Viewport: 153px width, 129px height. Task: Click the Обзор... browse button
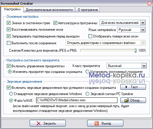tap(133, 100)
